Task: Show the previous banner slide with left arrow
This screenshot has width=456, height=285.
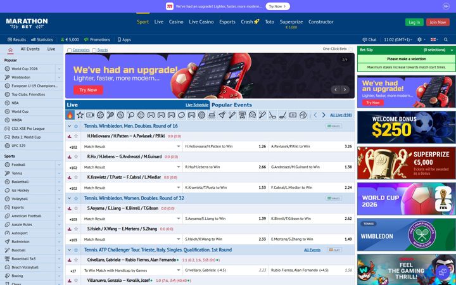Action: coord(336,89)
